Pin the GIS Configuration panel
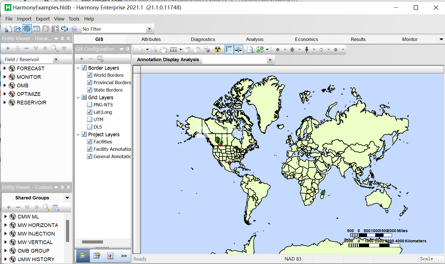Screen dimensions: 445x264 click(x=128, y=49)
